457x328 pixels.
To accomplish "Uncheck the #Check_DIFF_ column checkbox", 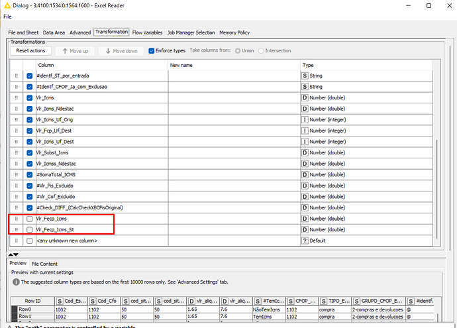I will tap(29, 208).
